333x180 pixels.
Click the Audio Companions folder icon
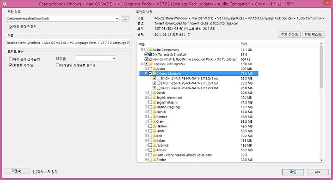click(150, 50)
